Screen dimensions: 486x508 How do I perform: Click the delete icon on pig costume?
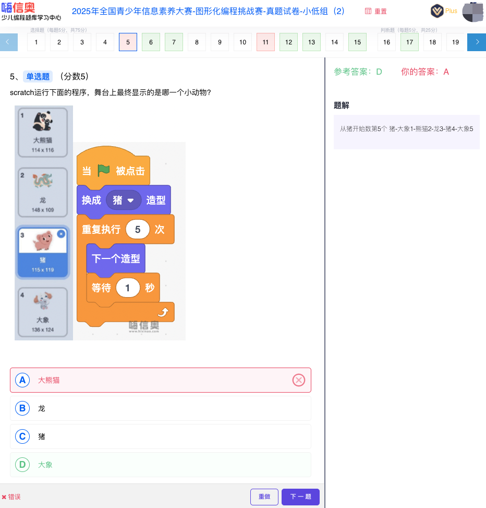point(61,234)
